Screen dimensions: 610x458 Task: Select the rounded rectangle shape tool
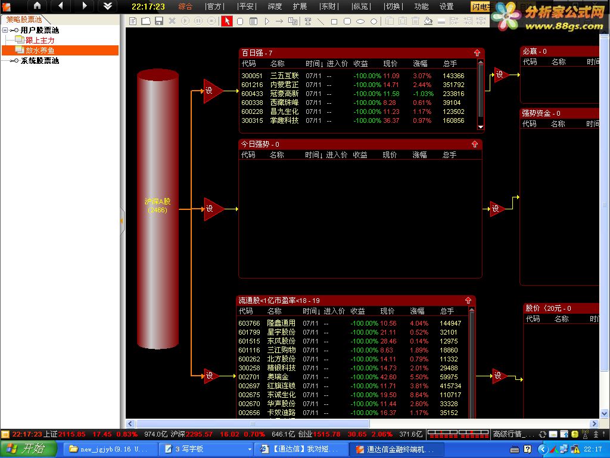347,21
